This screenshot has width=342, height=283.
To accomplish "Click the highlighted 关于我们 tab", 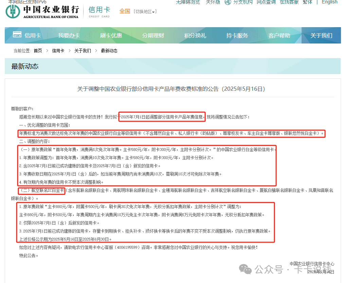I will [321, 35].
